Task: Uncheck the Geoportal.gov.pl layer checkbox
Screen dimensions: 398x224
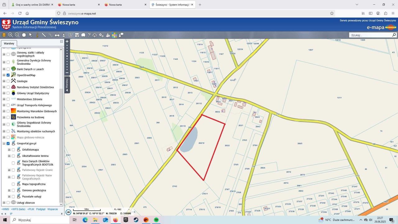Action: click(8, 143)
